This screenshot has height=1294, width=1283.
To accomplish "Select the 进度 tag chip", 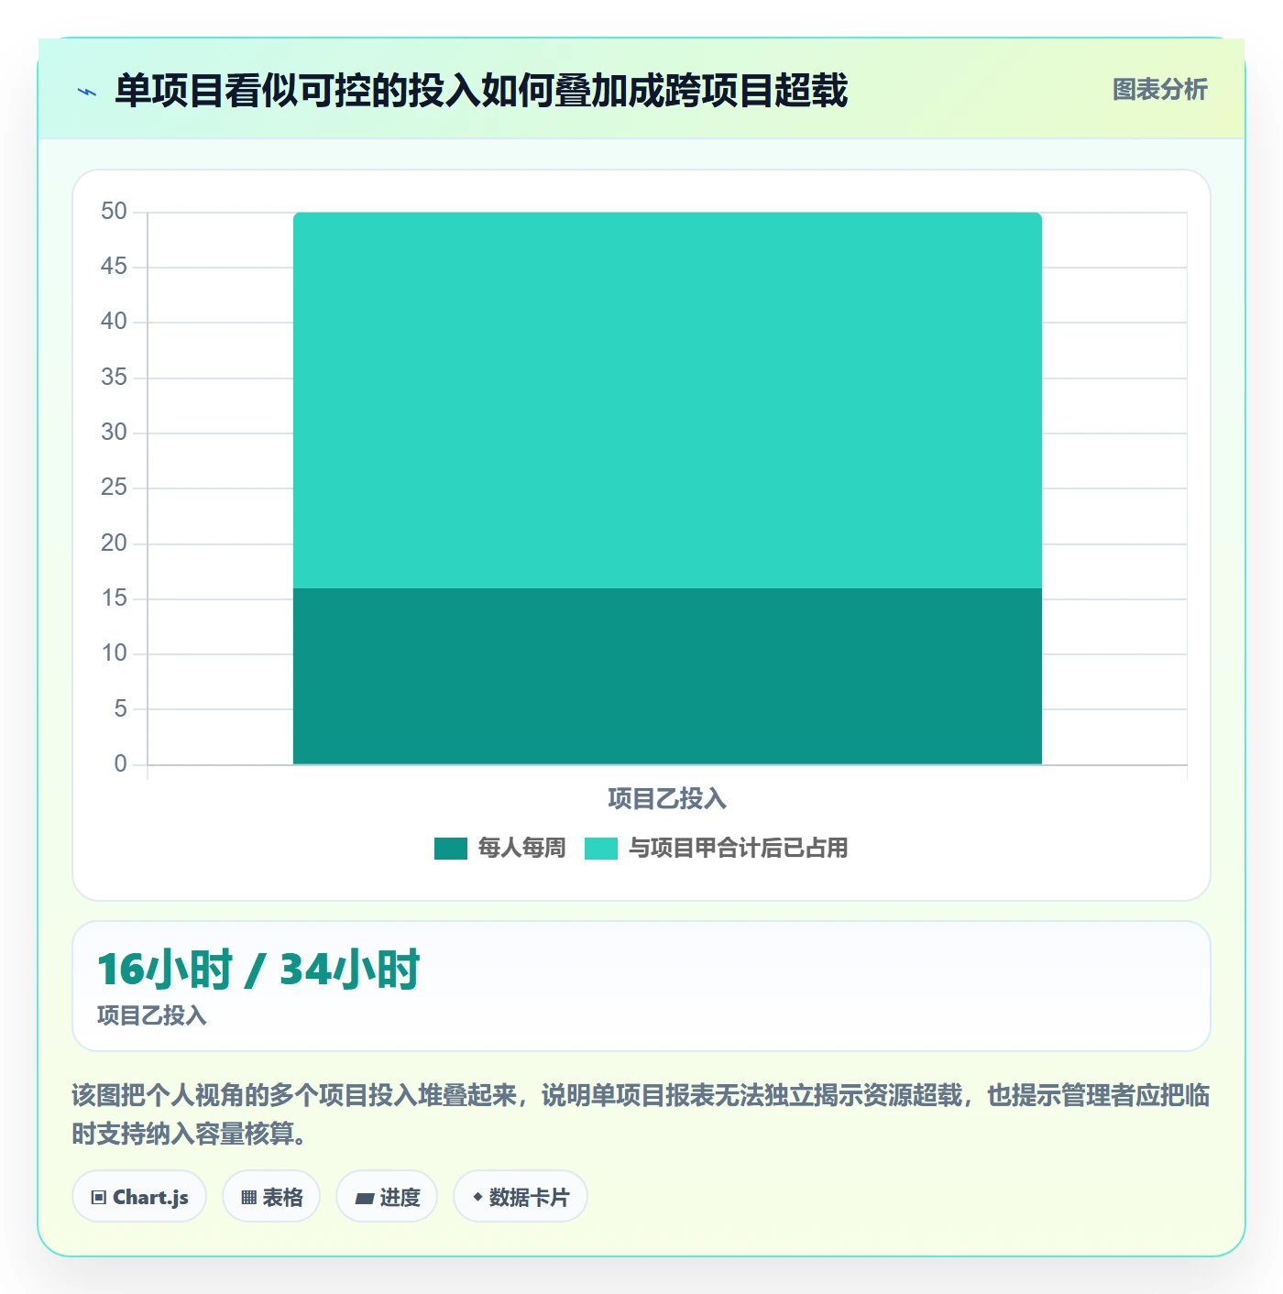I will (x=387, y=1196).
